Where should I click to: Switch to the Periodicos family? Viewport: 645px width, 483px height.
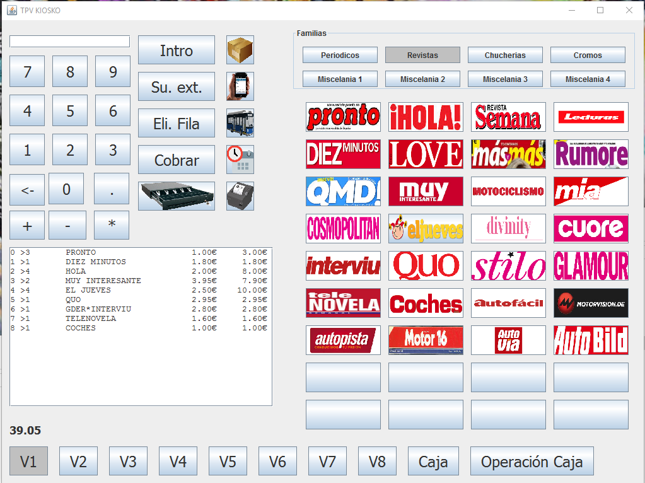coord(340,55)
